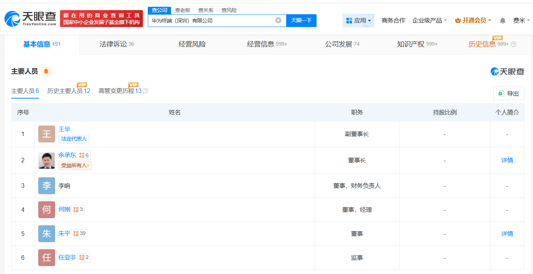The height and width of the screenshot is (274, 533).
Task: Open 王华's profile link
Action: pos(65,129)
